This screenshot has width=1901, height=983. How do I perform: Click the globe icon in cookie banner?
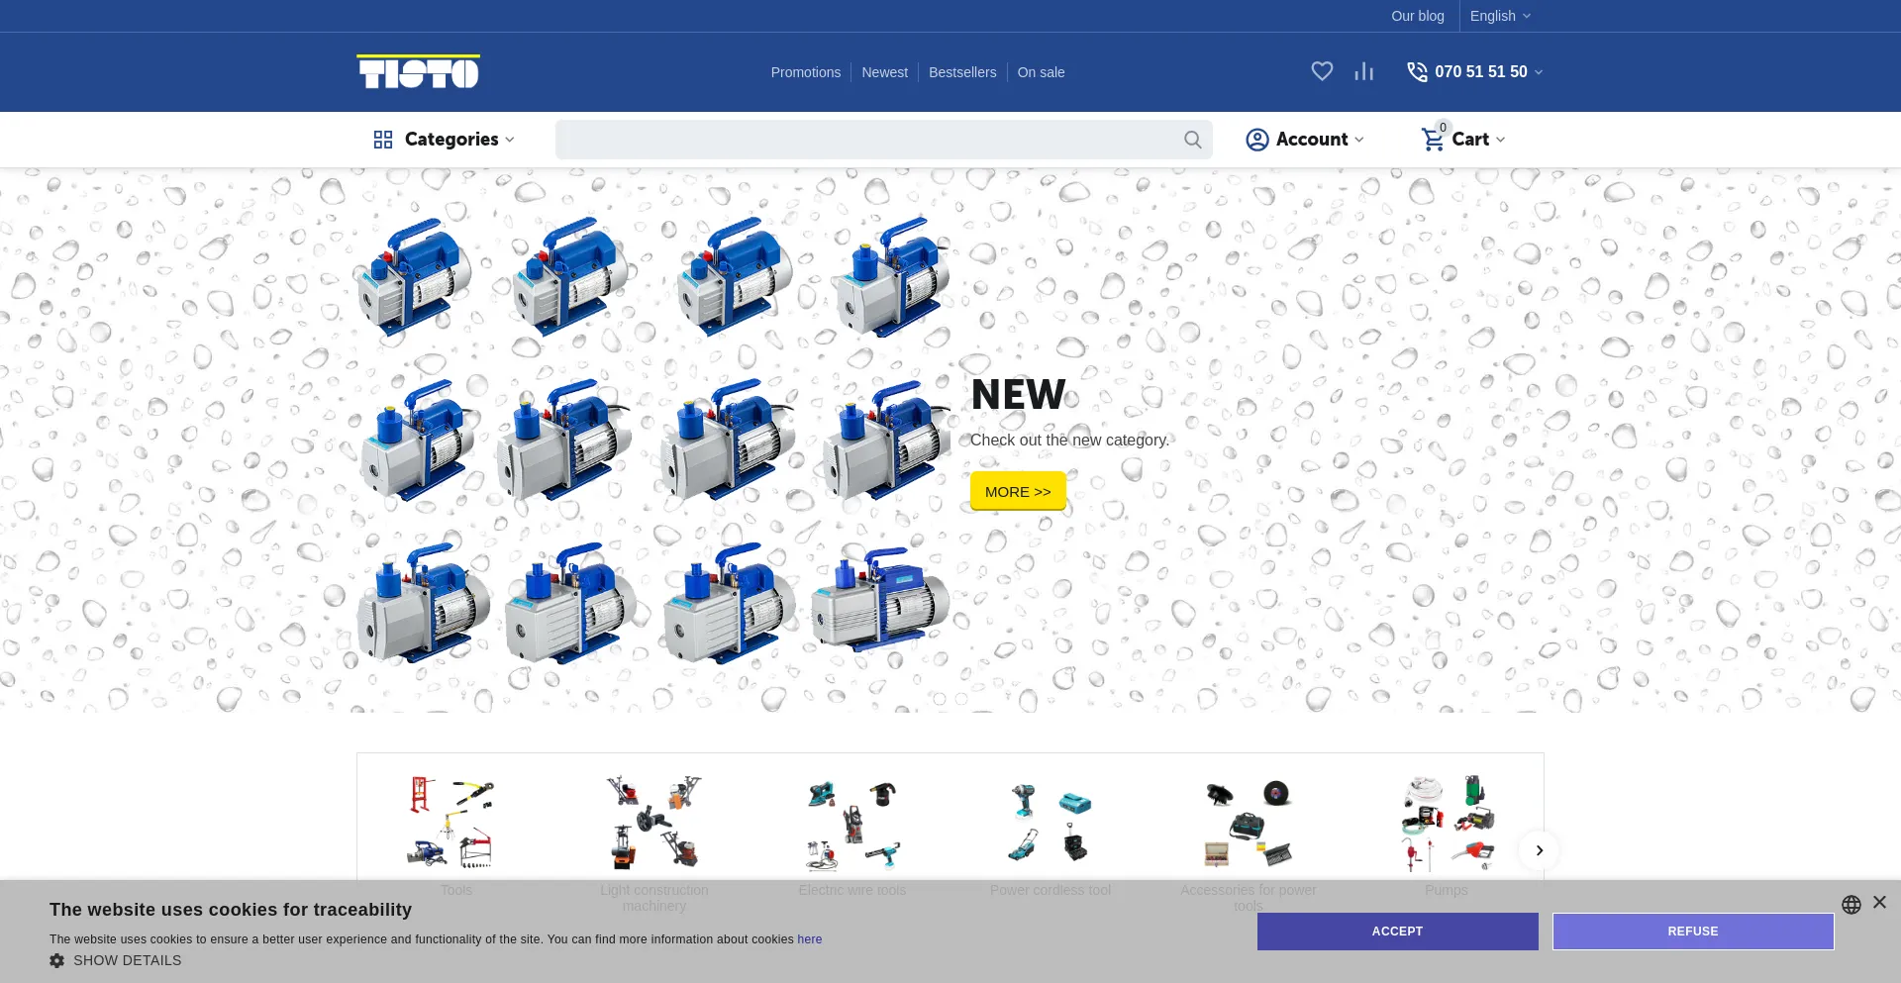(1851, 904)
